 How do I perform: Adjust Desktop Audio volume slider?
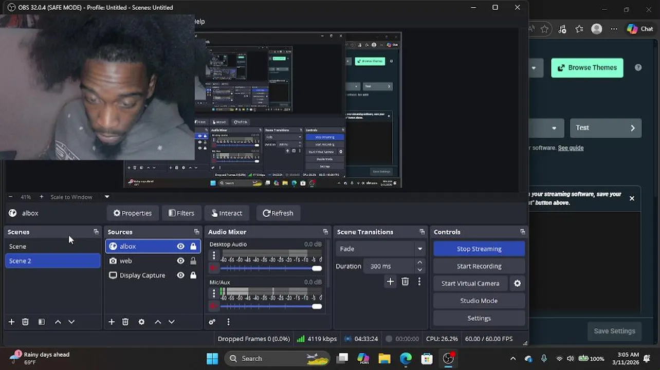point(271,268)
